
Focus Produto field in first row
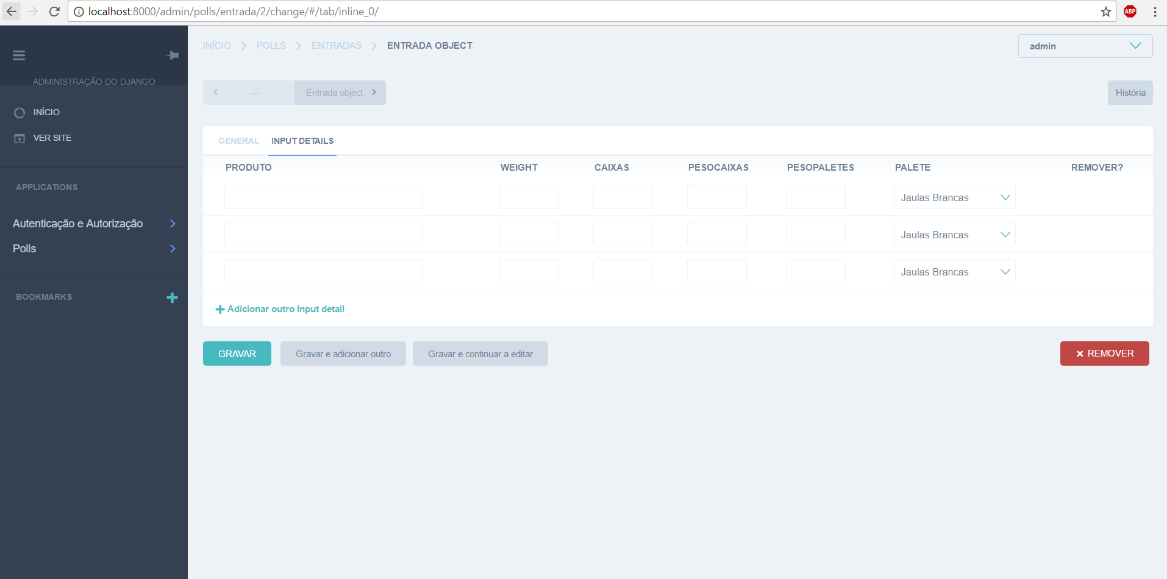tap(323, 197)
